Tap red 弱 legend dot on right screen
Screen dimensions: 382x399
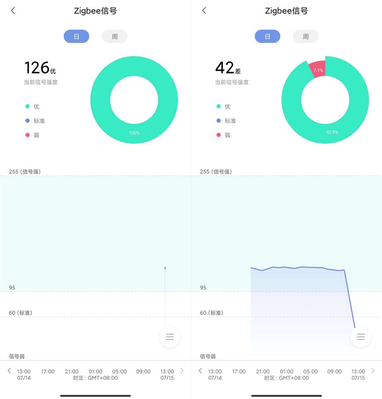[219, 135]
